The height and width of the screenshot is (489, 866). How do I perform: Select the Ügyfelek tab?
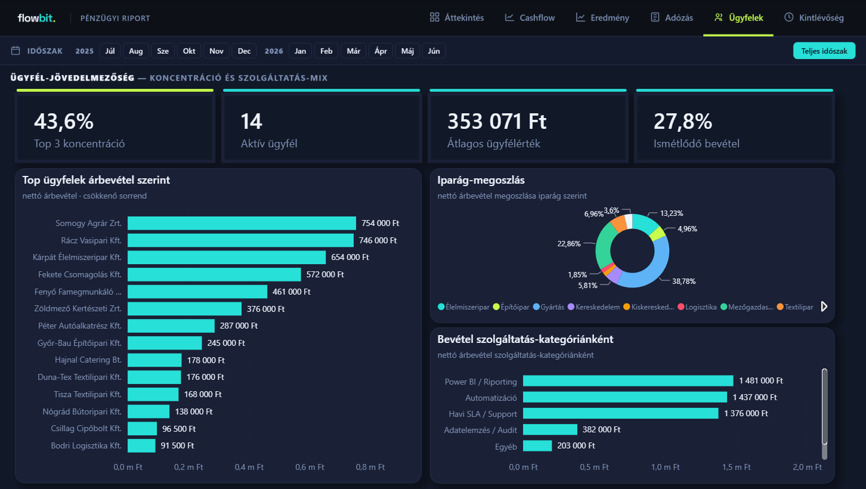(x=738, y=18)
